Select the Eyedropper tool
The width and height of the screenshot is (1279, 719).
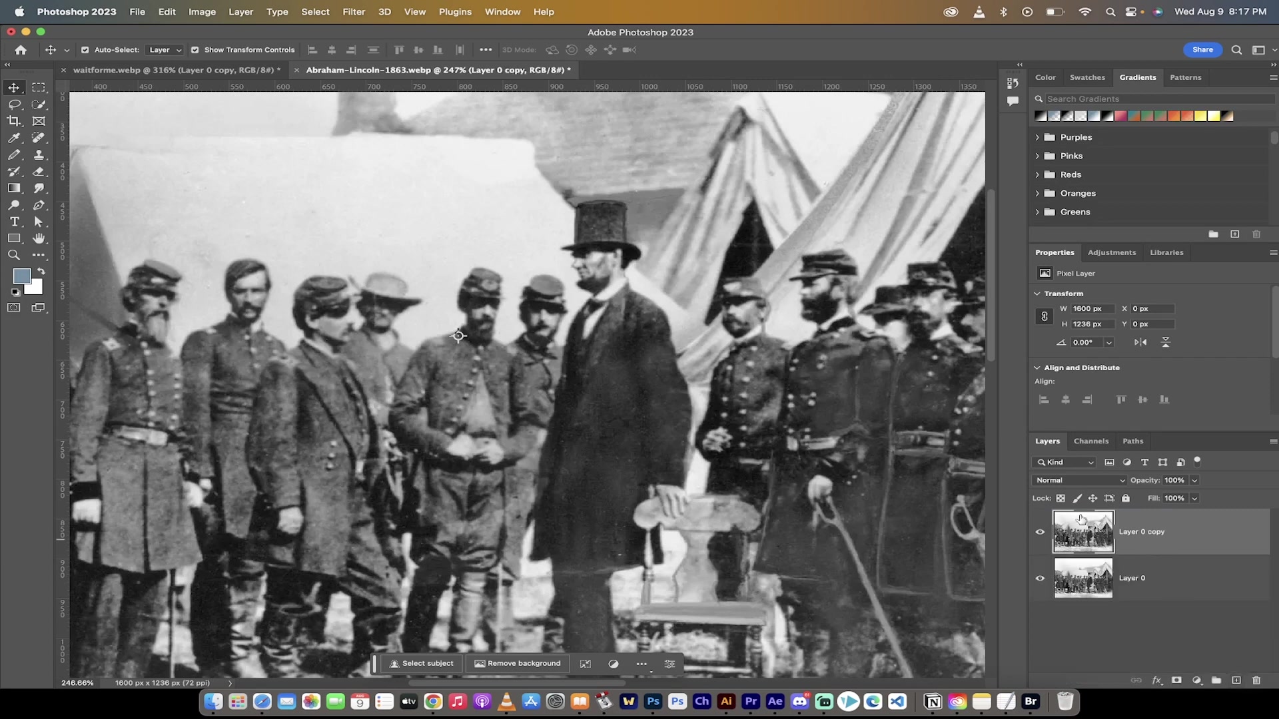(x=13, y=138)
